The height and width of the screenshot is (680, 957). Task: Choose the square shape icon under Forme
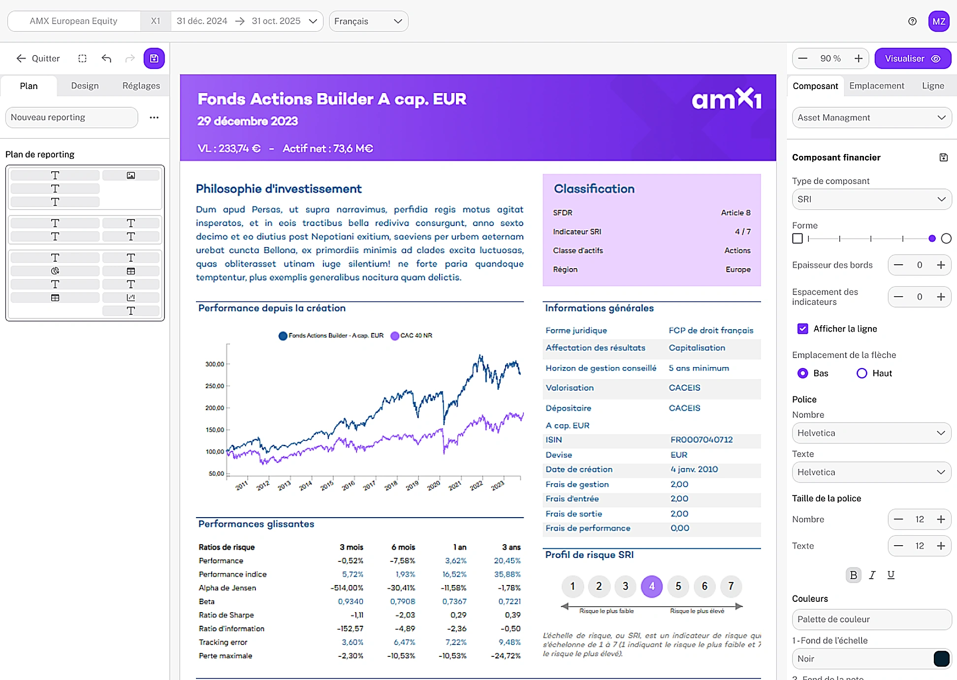point(797,239)
